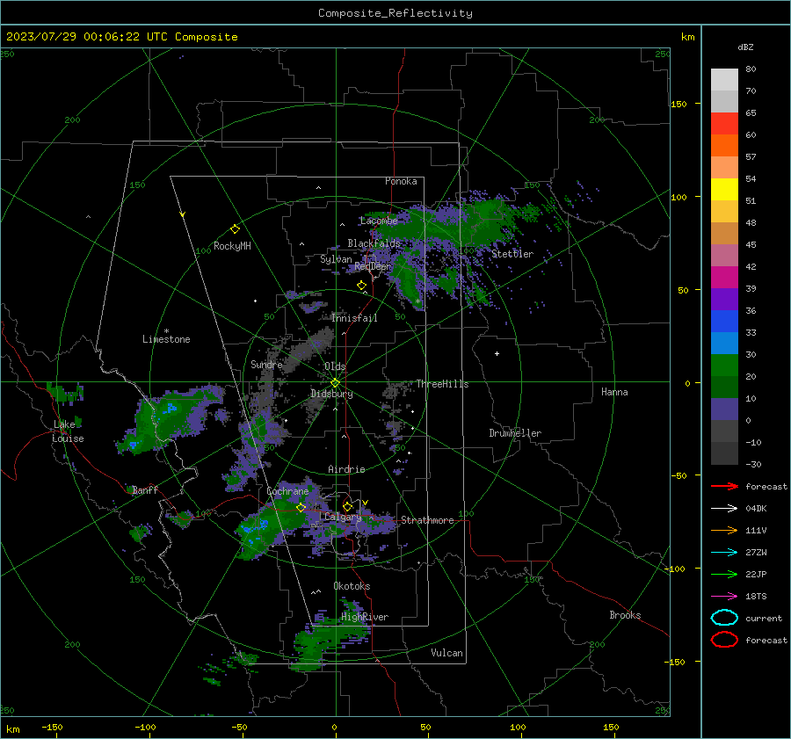Viewport: 791px width, 739px height.
Task: Click the Vulcan town label
Action: click(446, 653)
